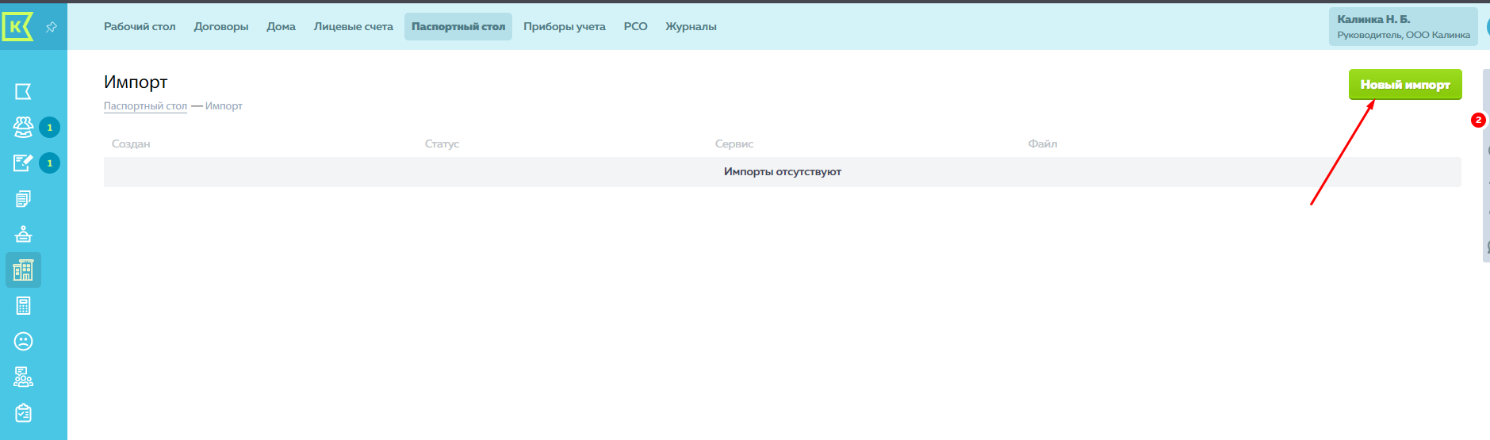Open the clipboard checklist sidebar icon
Viewport: 1490px width, 440px height.
click(x=23, y=413)
